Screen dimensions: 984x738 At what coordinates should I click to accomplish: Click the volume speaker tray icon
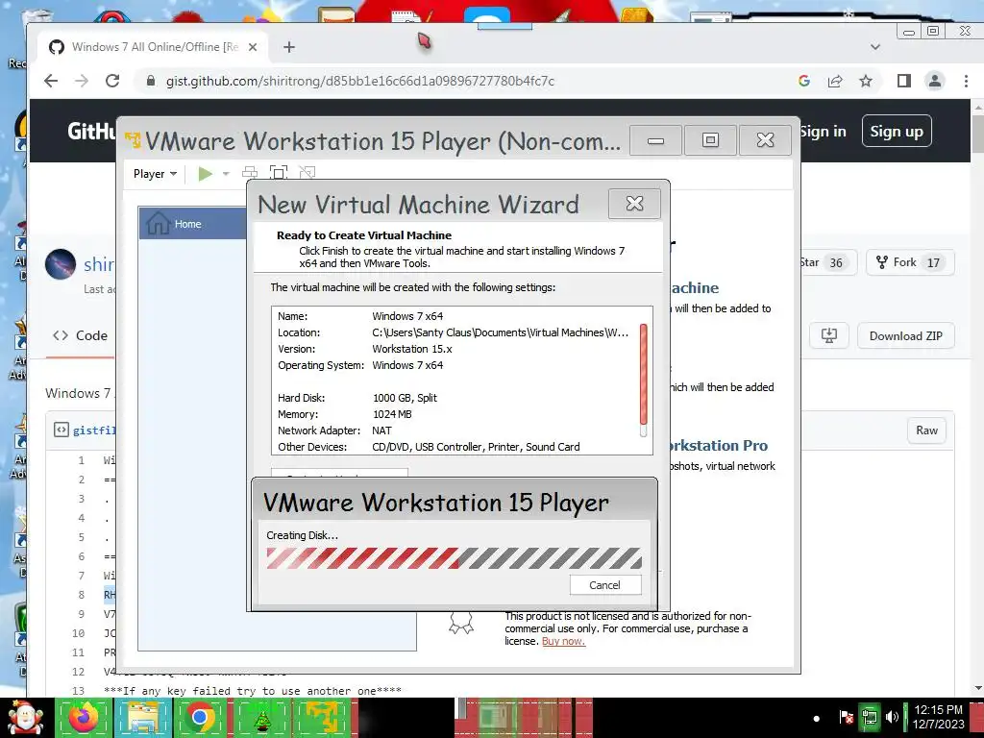point(892,717)
